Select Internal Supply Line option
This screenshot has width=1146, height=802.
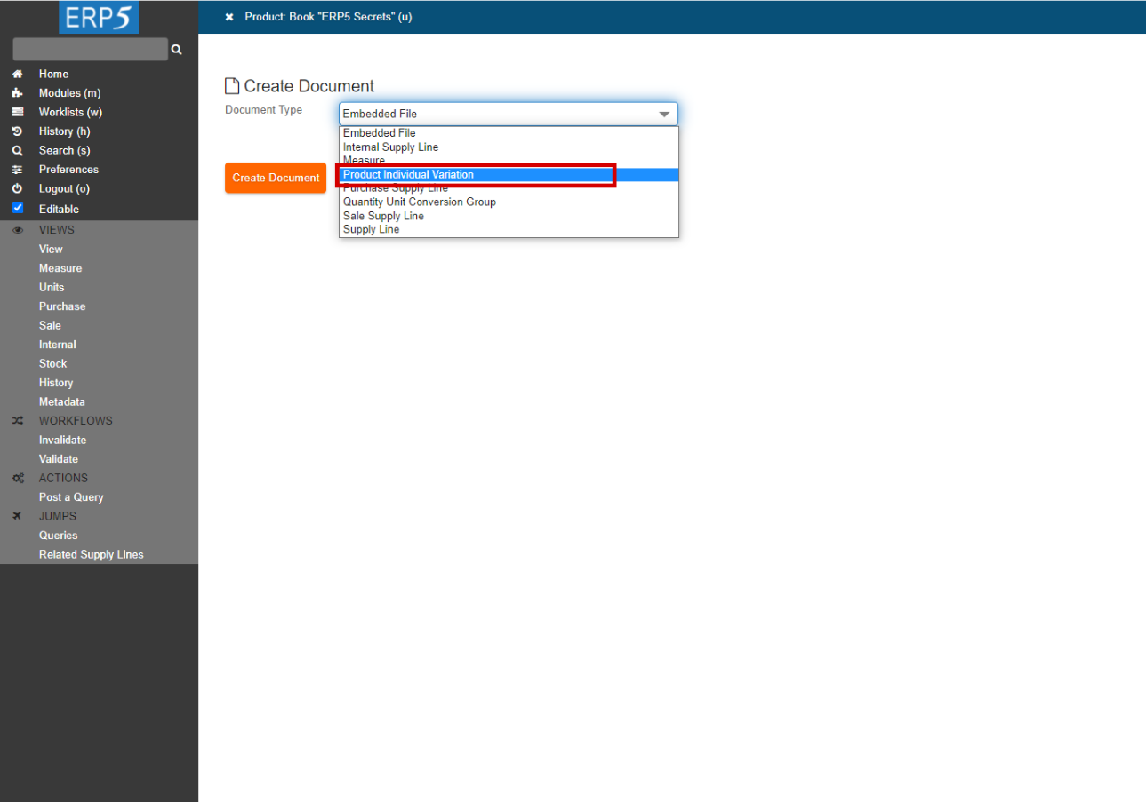509,147
